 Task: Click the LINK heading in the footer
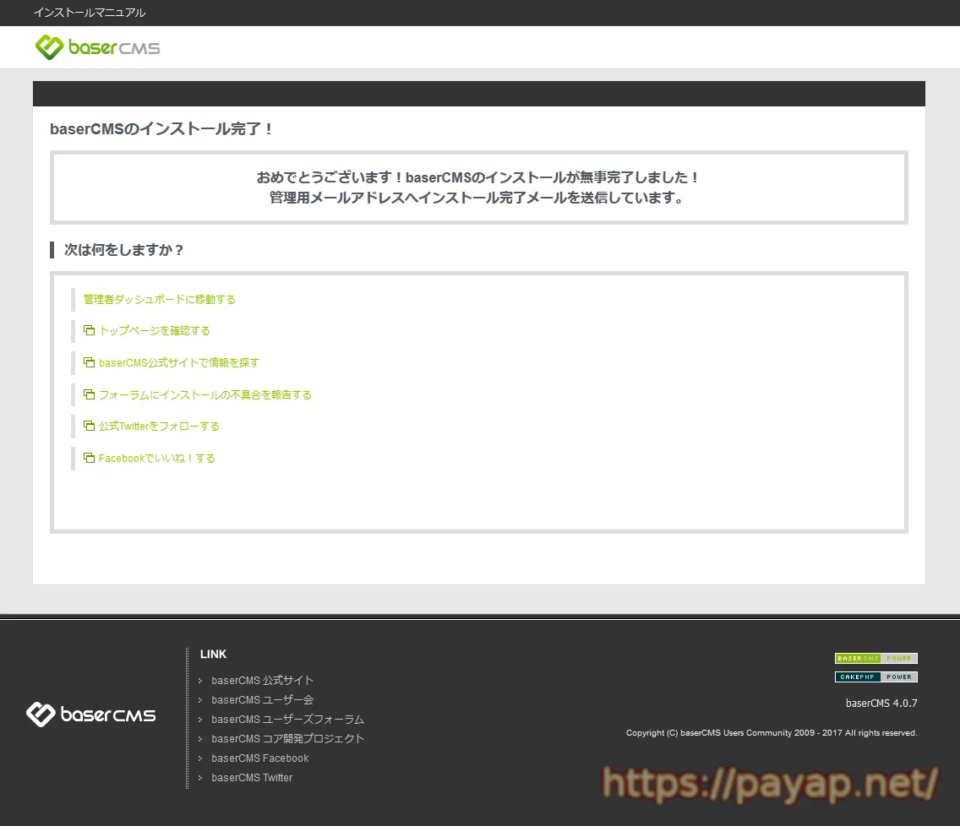[x=213, y=654]
